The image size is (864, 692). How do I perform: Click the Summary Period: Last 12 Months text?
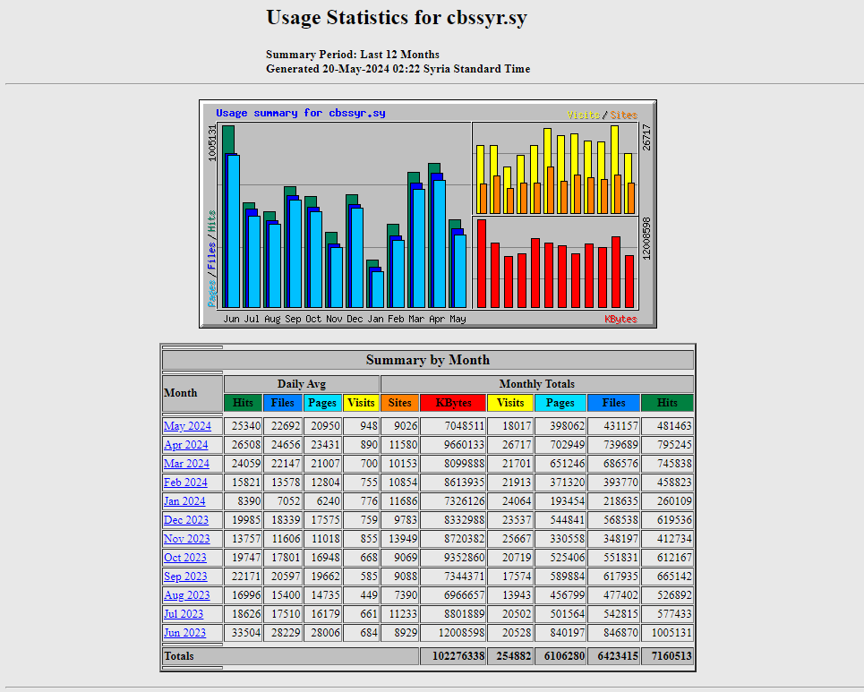coord(353,54)
